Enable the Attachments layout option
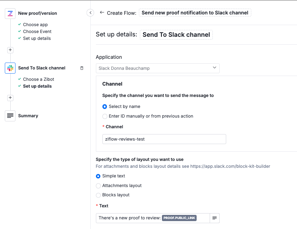Viewport: 297px width, 229px height. coord(99,185)
